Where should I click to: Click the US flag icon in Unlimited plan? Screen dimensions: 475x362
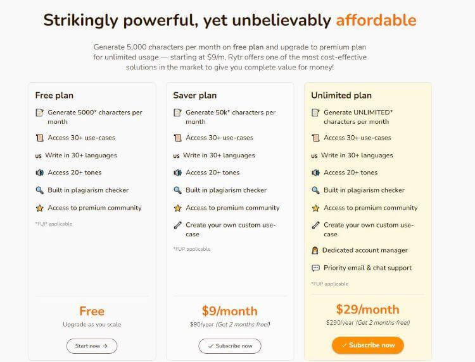click(x=314, y=156)
